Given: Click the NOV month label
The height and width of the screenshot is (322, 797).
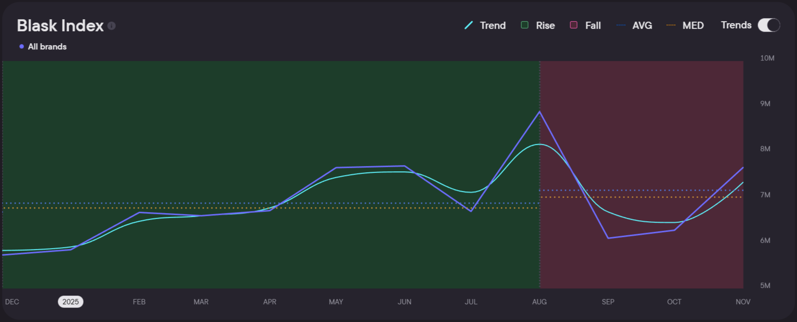Looking at the screenshot, I should click(743, 302).
